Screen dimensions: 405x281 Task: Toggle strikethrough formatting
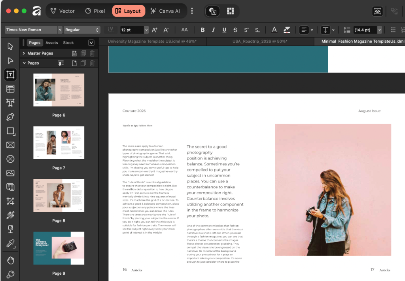pyautogui.click(x=235, y=30)
